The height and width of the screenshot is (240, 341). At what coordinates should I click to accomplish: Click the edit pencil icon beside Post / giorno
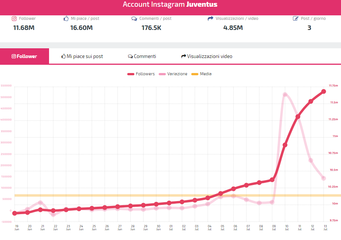(x=296, y=18)
